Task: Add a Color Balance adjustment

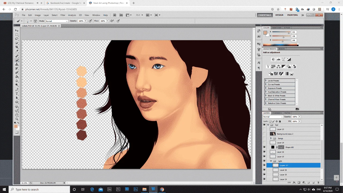Action: pos(278,66)
